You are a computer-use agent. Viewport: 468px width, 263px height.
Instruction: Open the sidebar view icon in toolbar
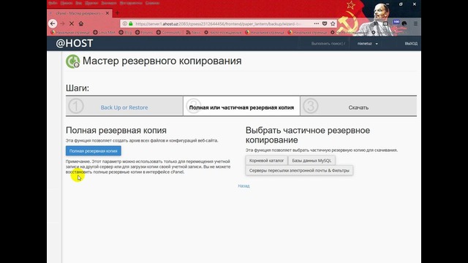pos(385,23)
